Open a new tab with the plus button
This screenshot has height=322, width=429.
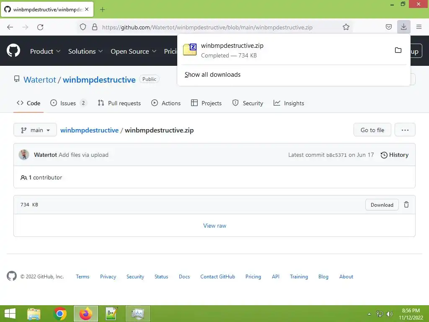pyautogui.click(x=102, y=10)
